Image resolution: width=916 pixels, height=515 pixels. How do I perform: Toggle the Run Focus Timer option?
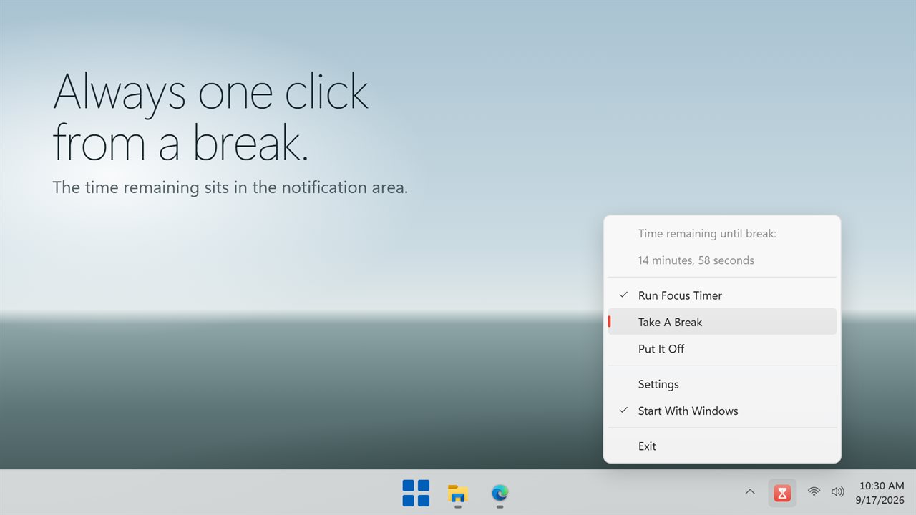[722, 295]
